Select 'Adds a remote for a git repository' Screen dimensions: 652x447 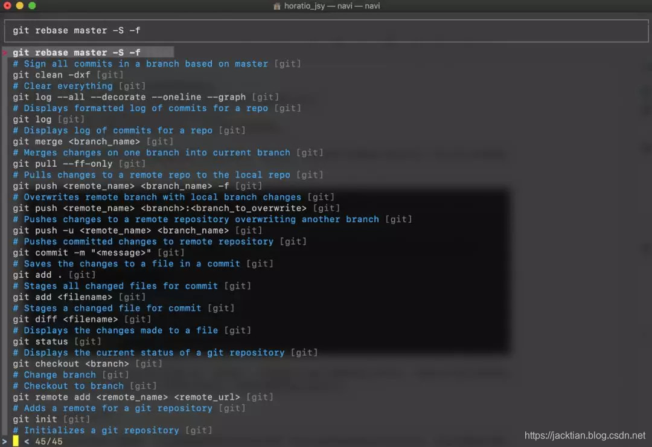click(129, 408)
